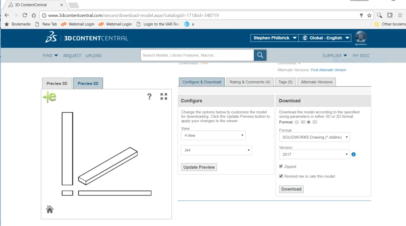Click the 3DEXPERIENCE compass icon
Image resolution: width=406 pixels, height=226 pixels.
361,37
